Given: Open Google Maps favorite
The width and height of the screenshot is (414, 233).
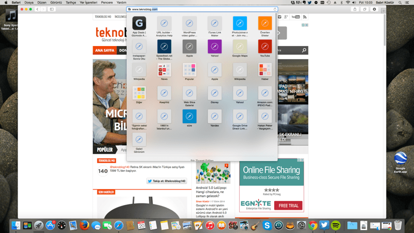Looking at the screenshot, I should coord(240,47).
